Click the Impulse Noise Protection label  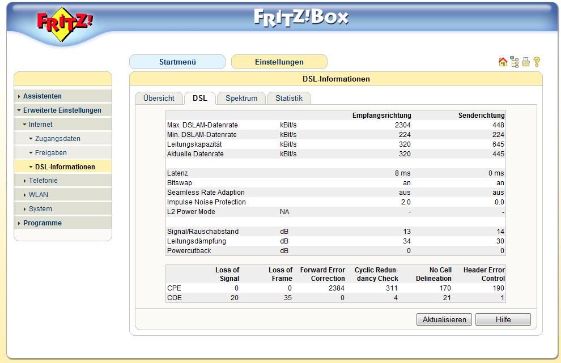click(206, 202)
